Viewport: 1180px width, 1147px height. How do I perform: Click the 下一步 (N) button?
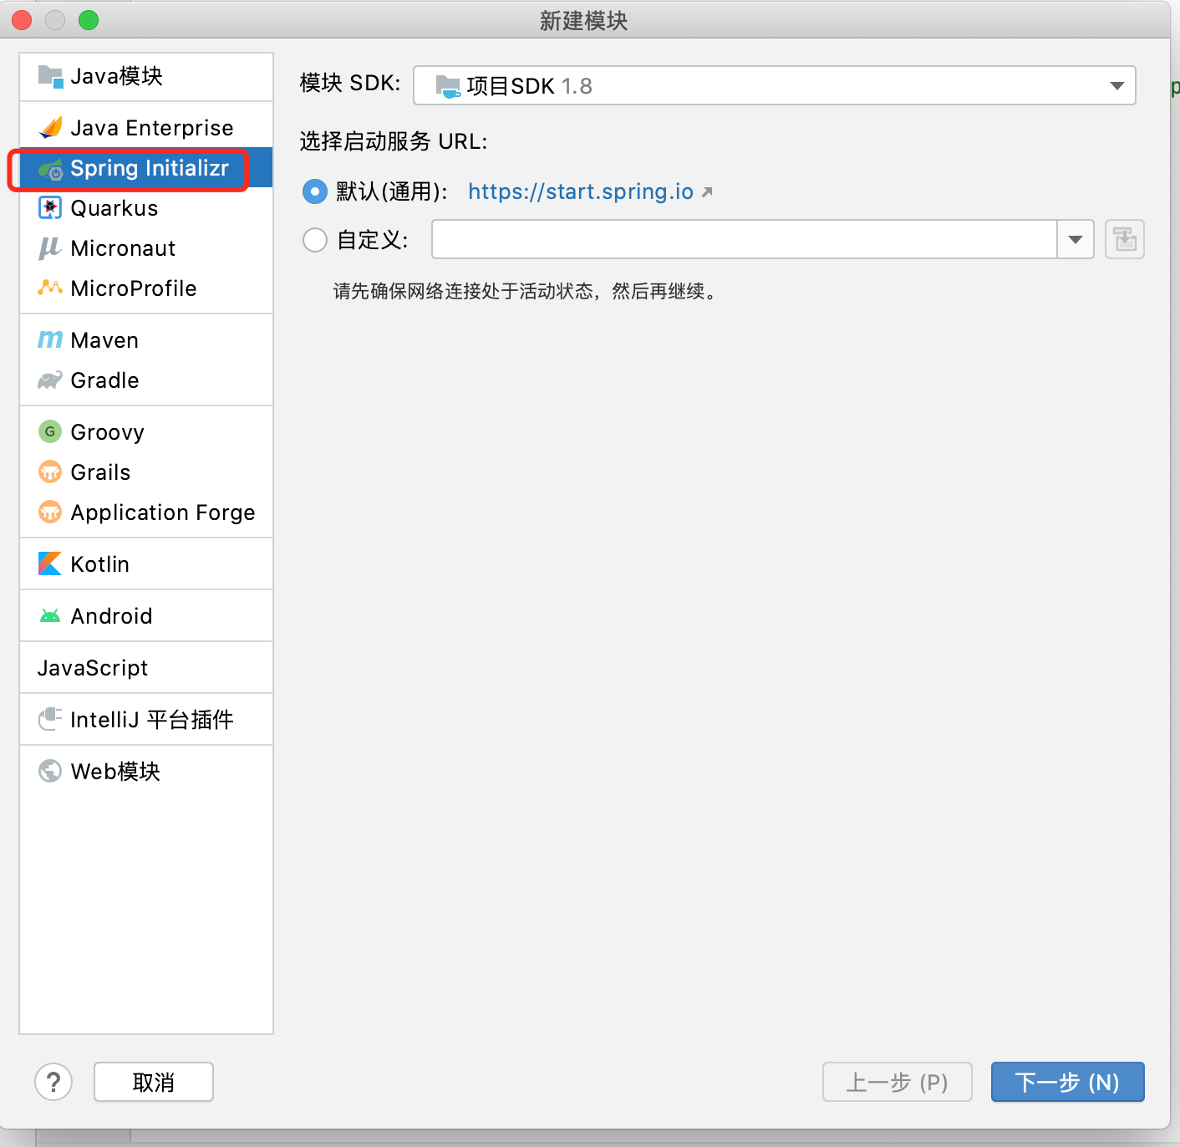(1067, 1082)
